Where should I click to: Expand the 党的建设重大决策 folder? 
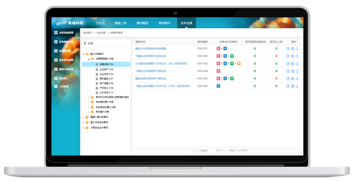click(89, 102)
